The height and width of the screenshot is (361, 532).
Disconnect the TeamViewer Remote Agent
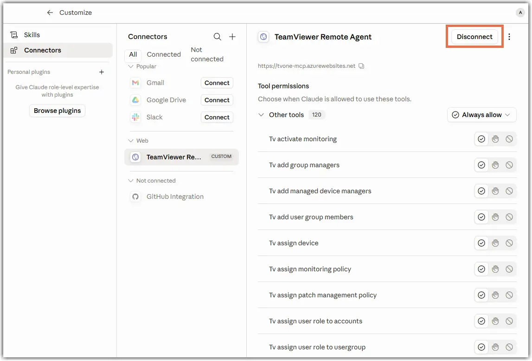click(x=474, y=37)
